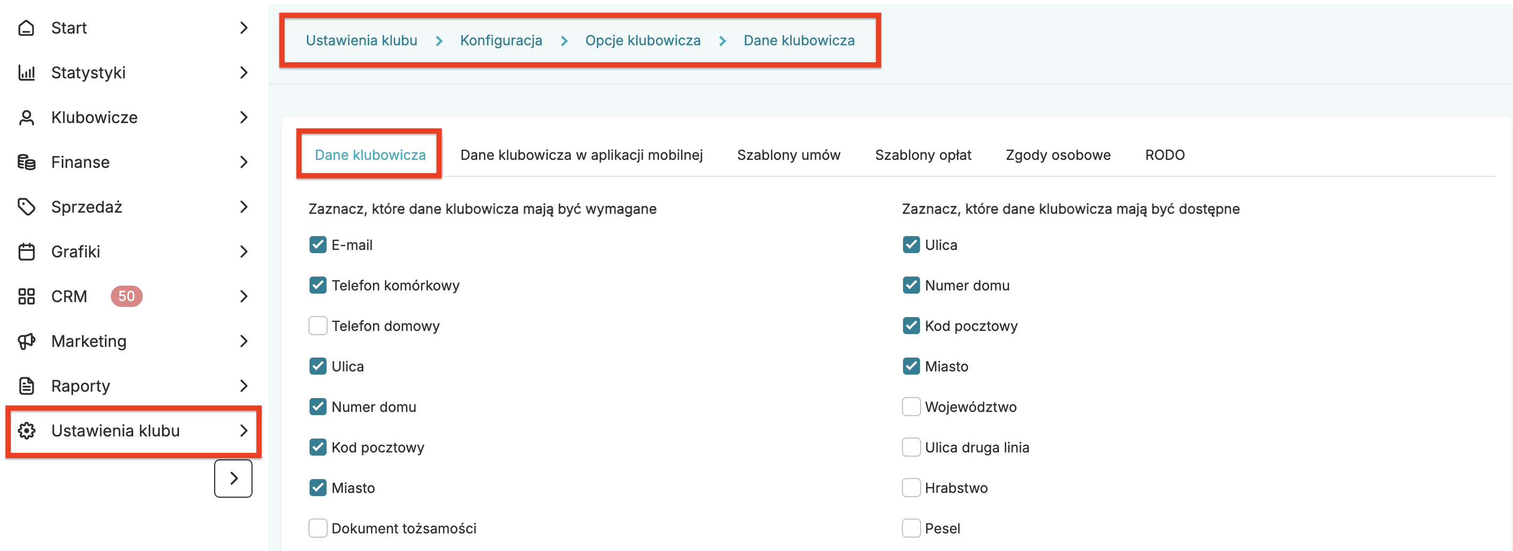Click the Sprzedaż tag icon
This screenshot has height=551, width=1513.
pos(27,207)
